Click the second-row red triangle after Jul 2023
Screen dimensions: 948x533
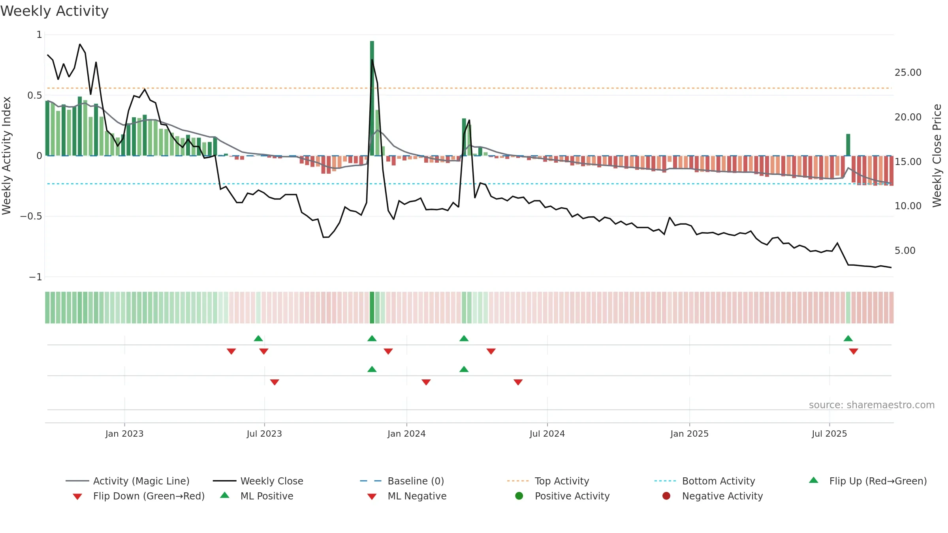(x=275, y=382)
